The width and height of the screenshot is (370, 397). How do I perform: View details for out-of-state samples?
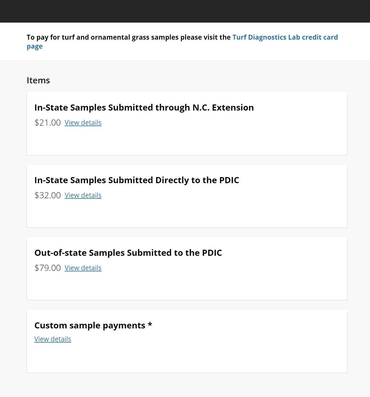point(83,268)
